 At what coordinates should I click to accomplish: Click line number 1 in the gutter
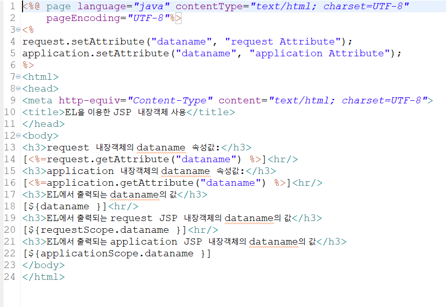[12, 6]
